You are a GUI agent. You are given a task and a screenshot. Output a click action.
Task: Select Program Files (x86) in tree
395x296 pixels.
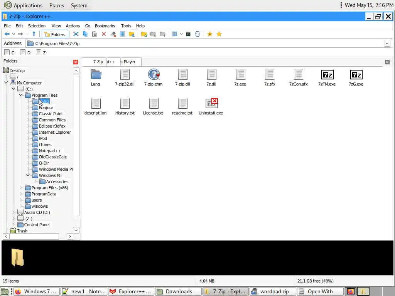point(50,188)
